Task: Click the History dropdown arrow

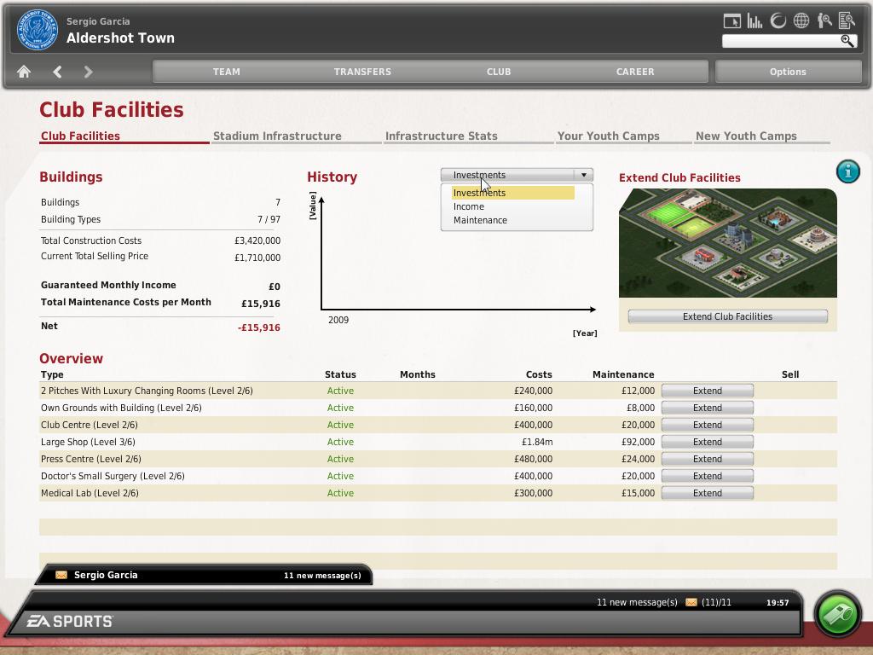Action: [584, 175]
